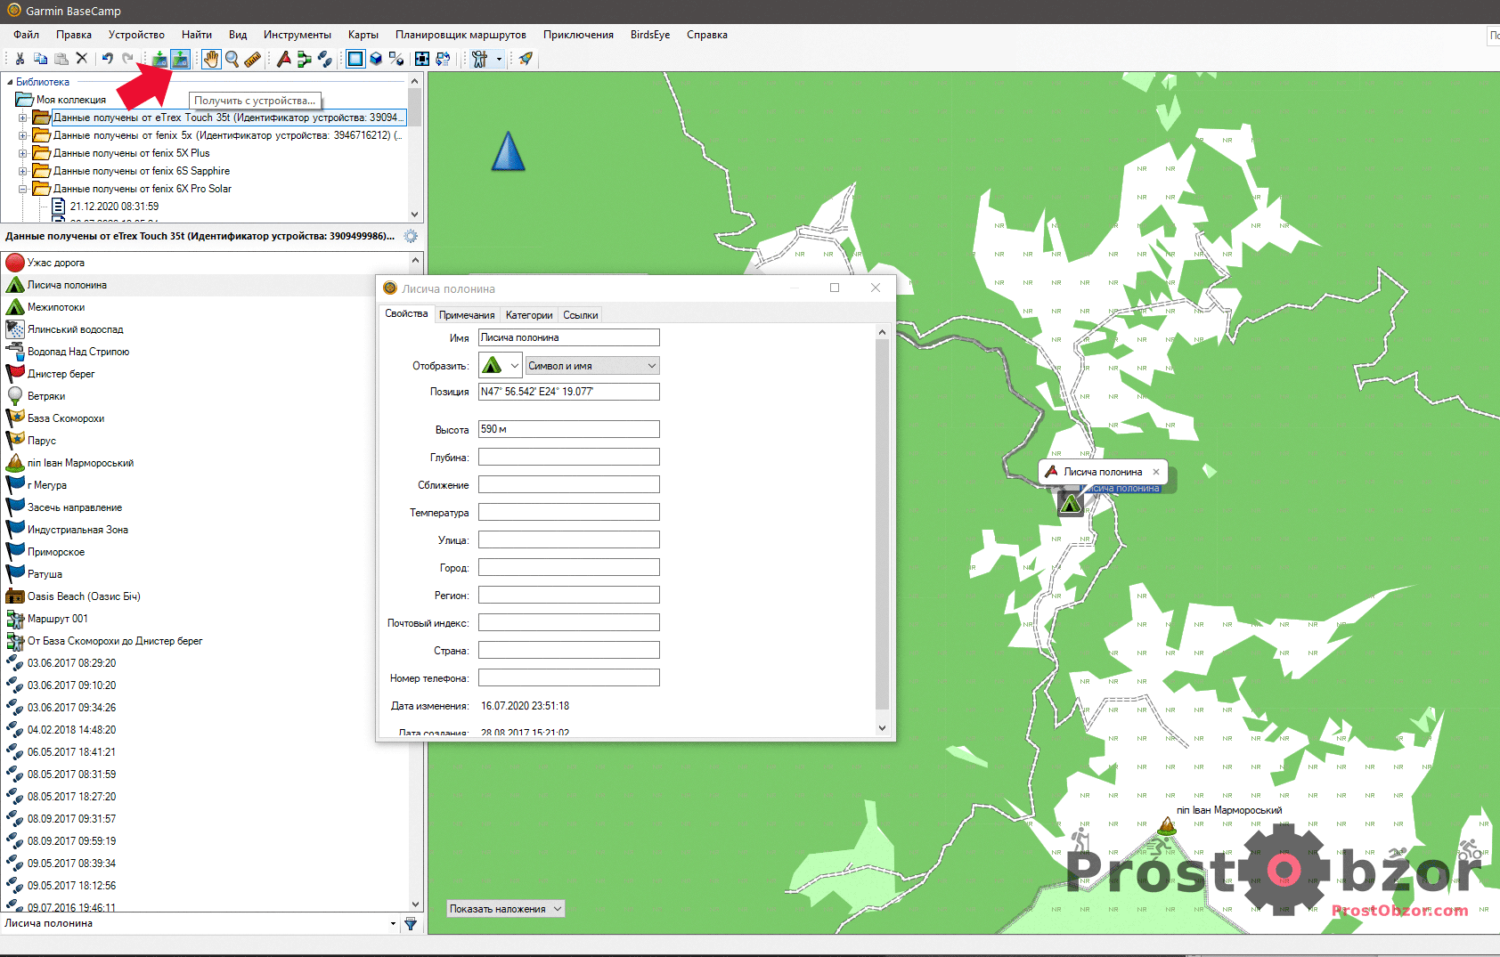Switch to 3D map view icon
The height and width of the screenshot is (957, 1500).
(x=376, y=59)
